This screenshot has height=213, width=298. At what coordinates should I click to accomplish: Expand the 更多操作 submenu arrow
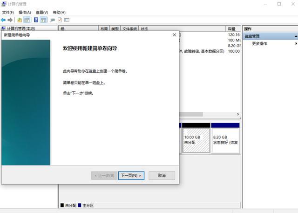click(296, 43)
